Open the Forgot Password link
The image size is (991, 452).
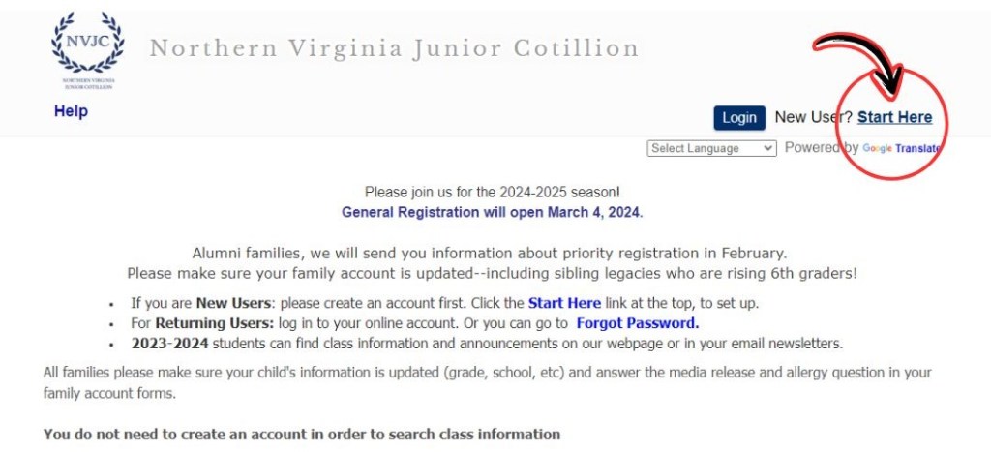pos(637,323)
